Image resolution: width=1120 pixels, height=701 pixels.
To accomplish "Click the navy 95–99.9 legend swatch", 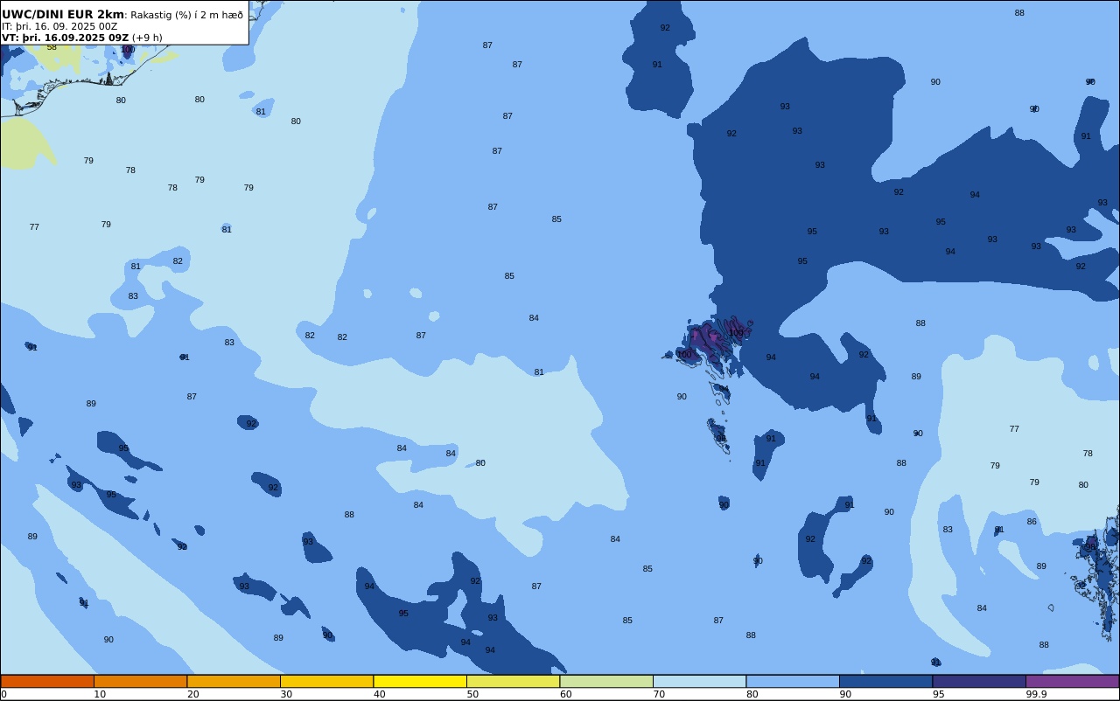I will point(979,681).
